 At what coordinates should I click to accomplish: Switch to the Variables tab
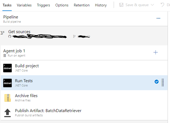pyautogui.click(x=24, y=5)
